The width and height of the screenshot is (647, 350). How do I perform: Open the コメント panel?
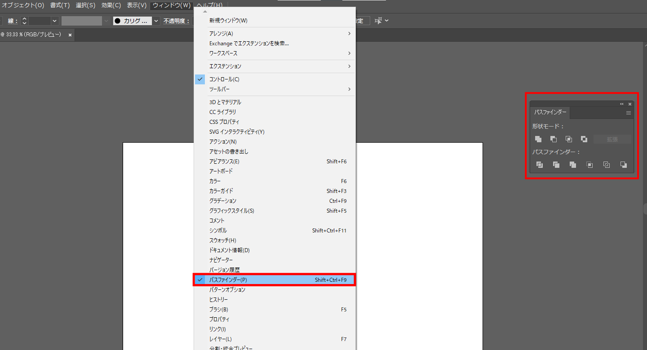pyautogui.click(x=275, y=221)
